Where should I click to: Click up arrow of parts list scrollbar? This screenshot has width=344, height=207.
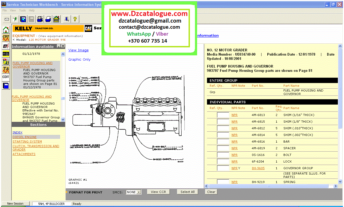[x=340, y=46]
